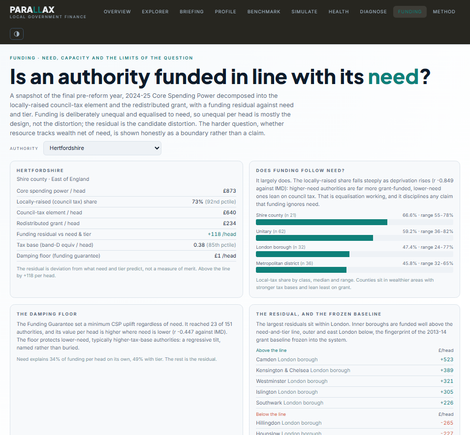This screenshot has width=470, height=435.
Task: Click 'THE RESIDUAL, AND THE FROZEN BASELINE' heading
Action: (x=318, y=314)
